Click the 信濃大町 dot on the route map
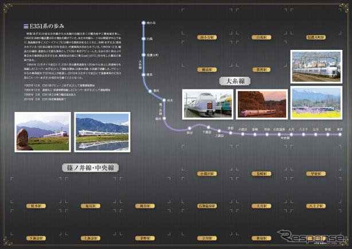The image size is (352, 249). tap(144, 55)
